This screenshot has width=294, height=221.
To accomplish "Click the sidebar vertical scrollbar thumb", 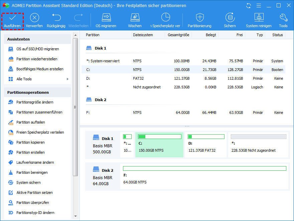I will [76, 107].
